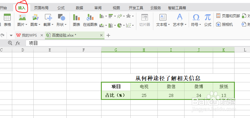
Task: Close the 我的WPS tab
Action: point(42,35)
